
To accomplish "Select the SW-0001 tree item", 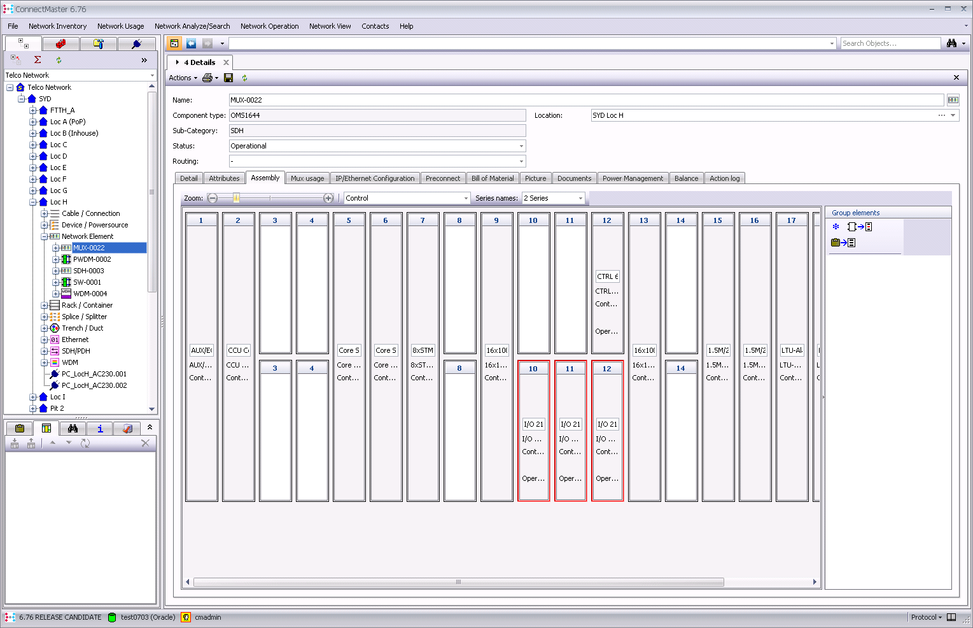I will [x=87, y=282].
